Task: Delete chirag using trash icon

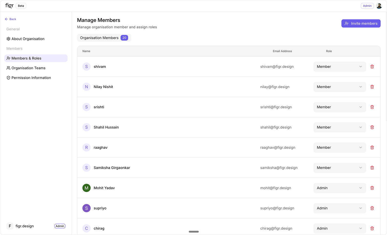Action: pyautogui.click(x=372, y=228)
